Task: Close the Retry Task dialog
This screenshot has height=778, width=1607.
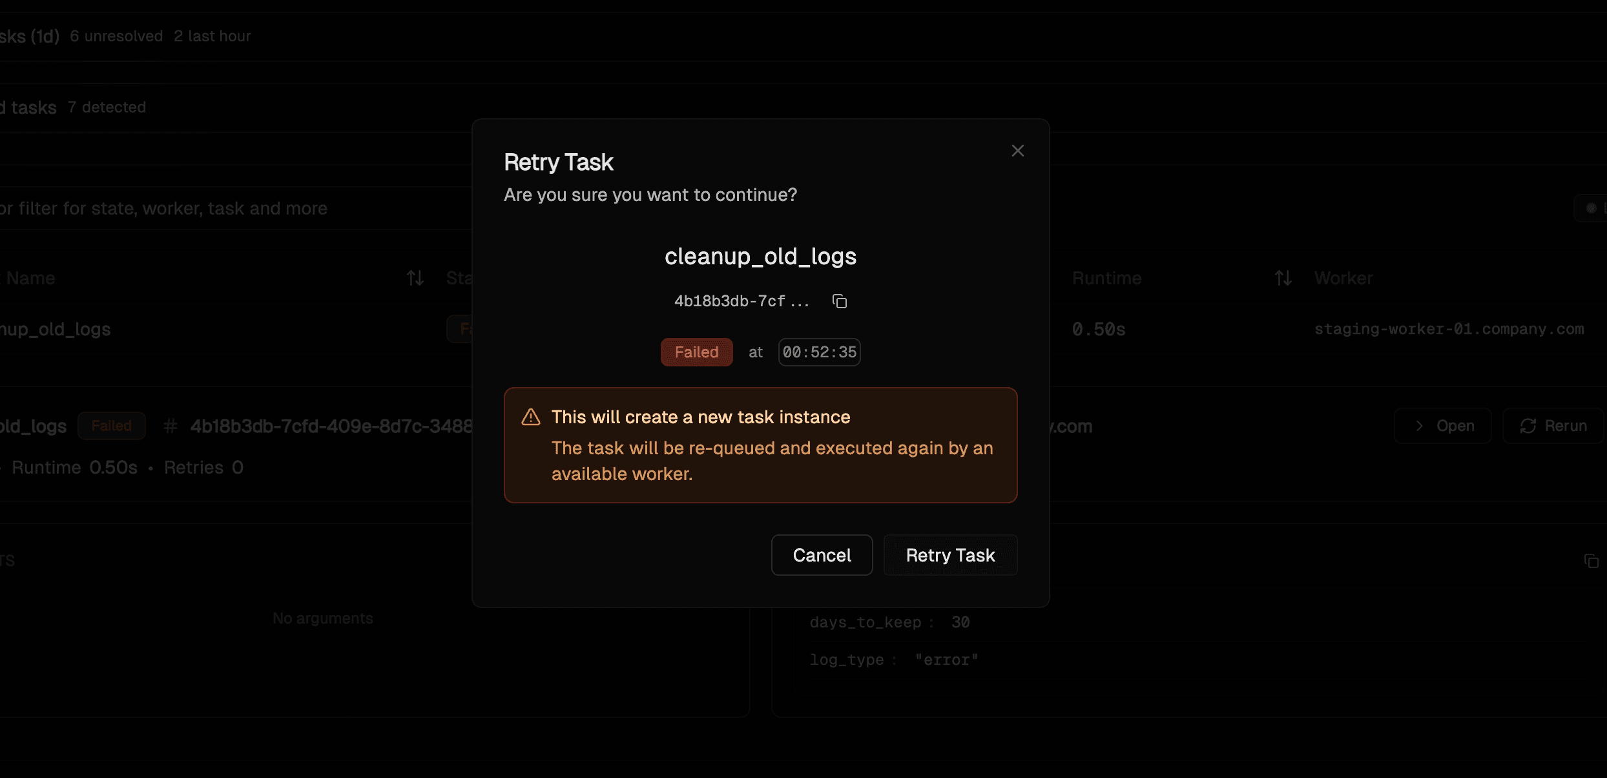Action: pos(1017,151)
